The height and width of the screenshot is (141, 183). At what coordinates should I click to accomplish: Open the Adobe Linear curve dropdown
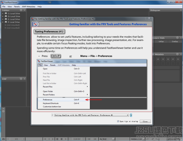coord(138,139)
